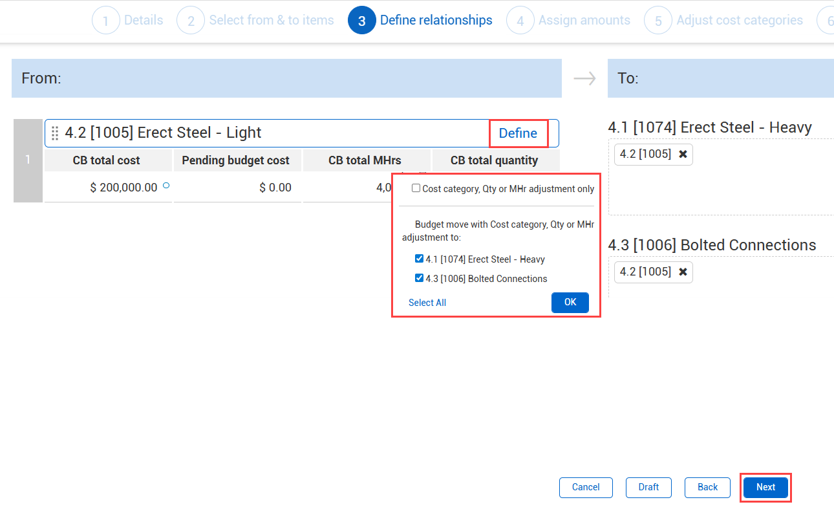Screen dimensions: 834x511
Task: Remove 4.2 [1005] tag from Bolted Connections
Action: tap(683, 272)
